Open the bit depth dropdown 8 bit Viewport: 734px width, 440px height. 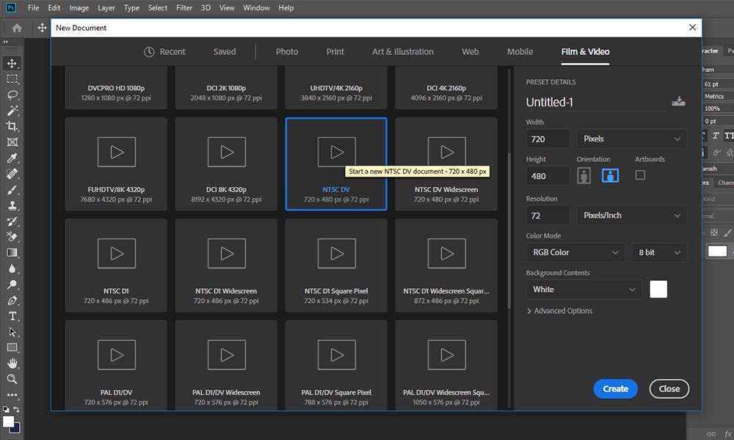659,252
